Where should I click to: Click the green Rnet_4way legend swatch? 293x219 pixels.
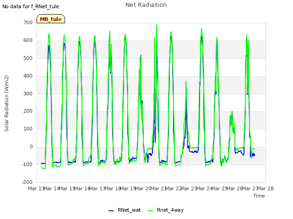coord(151,211)
